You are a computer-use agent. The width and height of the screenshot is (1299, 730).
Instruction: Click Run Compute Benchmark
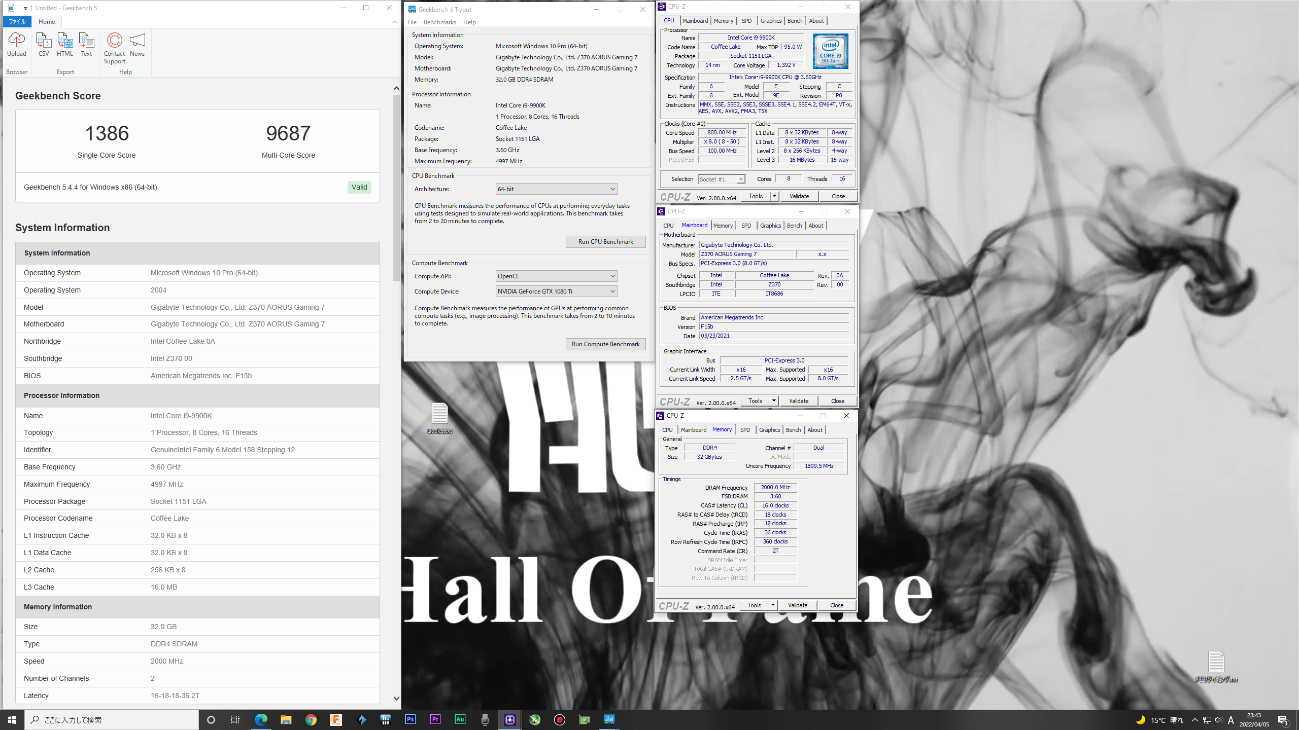(605, 344)
